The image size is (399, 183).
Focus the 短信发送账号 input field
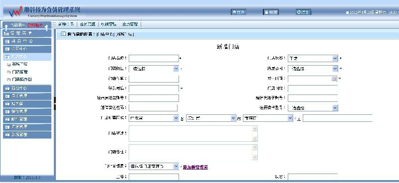[154, 98]
